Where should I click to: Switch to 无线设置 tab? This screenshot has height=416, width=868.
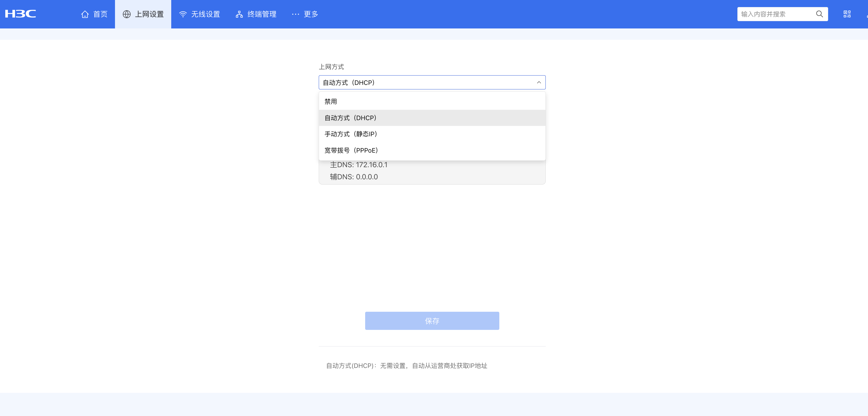(205, 14)
